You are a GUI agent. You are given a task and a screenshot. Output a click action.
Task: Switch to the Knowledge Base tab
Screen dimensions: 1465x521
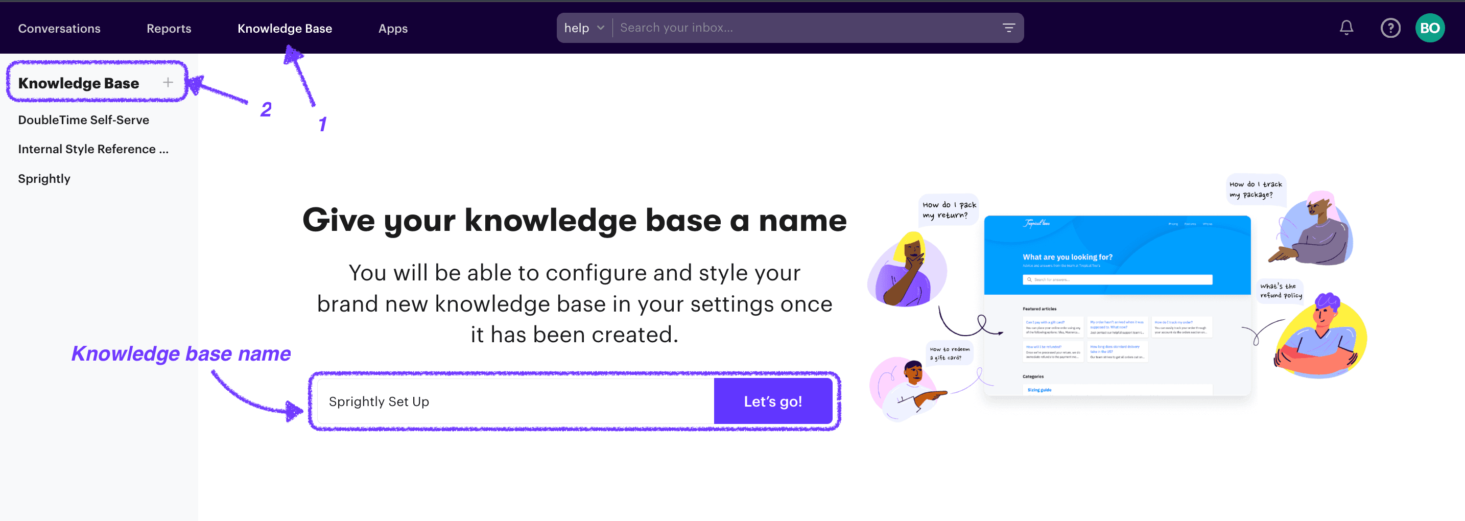coord(285,28)
